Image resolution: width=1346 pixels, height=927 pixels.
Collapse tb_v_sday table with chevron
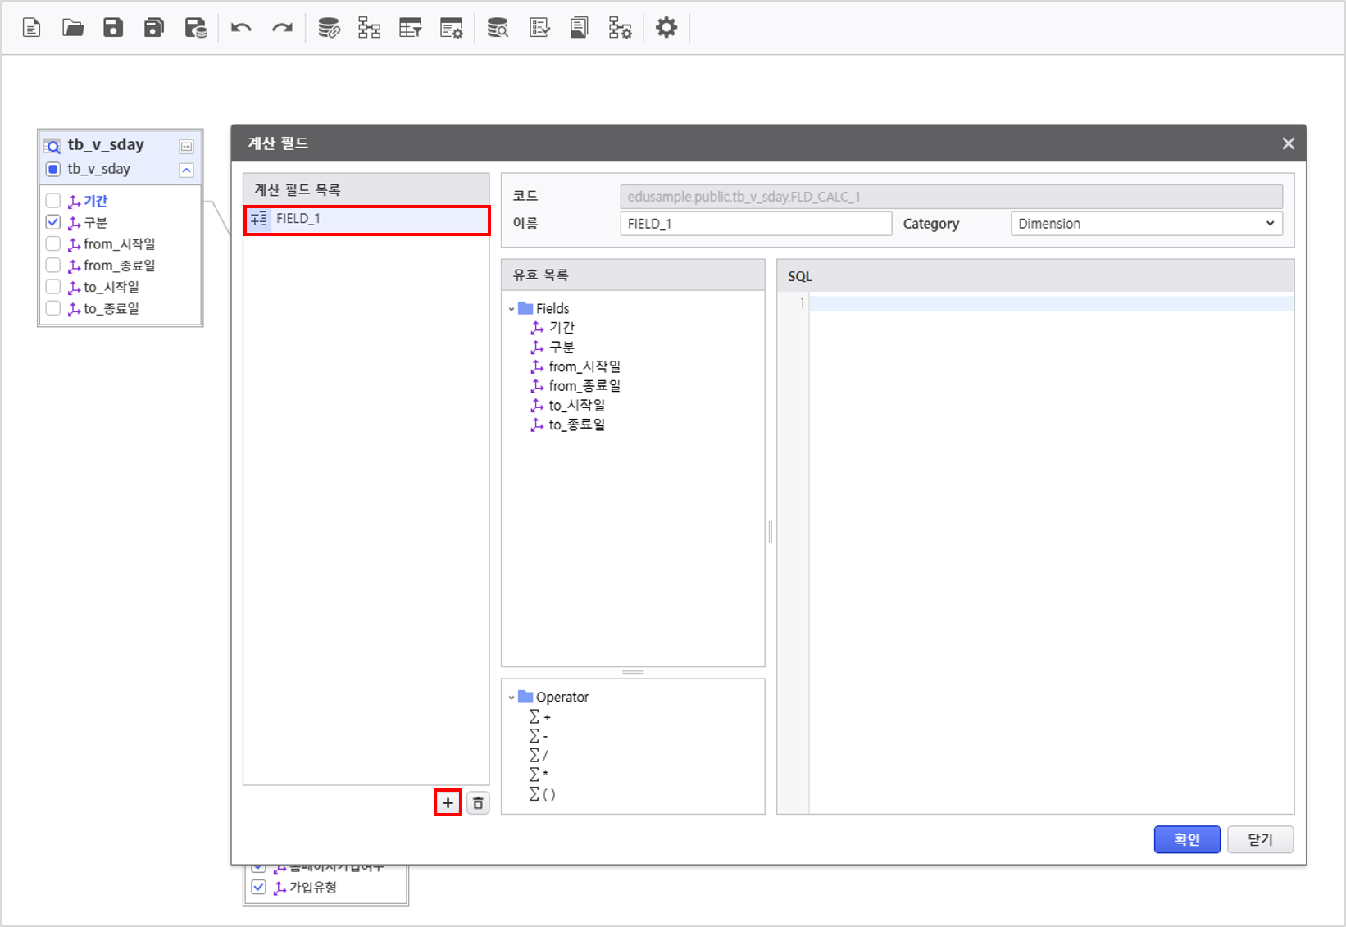(x=187, y=170)
